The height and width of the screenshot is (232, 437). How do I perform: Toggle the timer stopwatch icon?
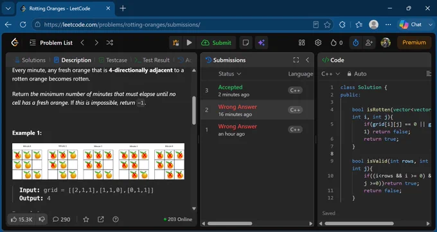click(355, 42)
